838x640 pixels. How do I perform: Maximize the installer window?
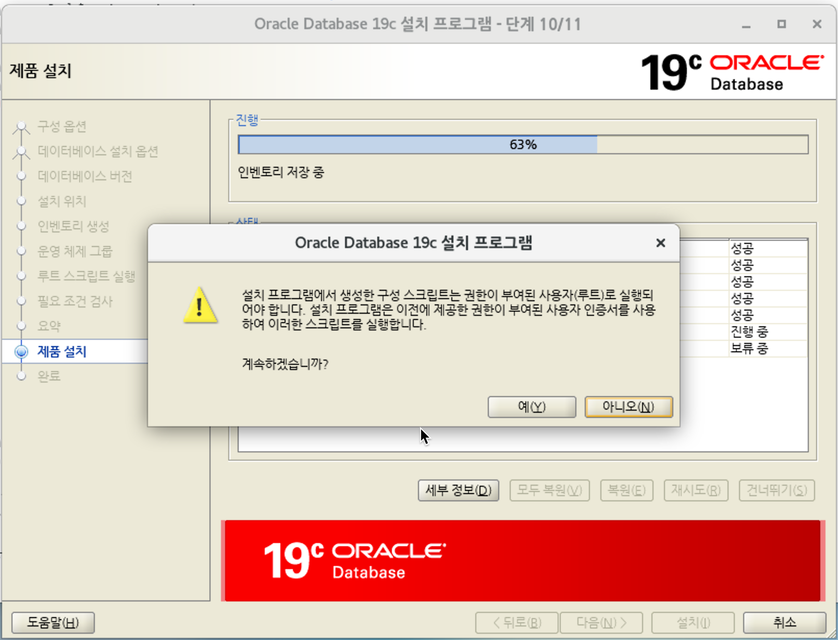(781, 24)
